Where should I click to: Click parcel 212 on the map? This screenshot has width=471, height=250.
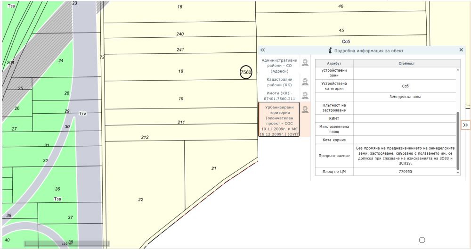[x=145, y=137]
